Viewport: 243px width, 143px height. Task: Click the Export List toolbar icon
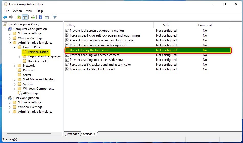[x=32, y=17]
